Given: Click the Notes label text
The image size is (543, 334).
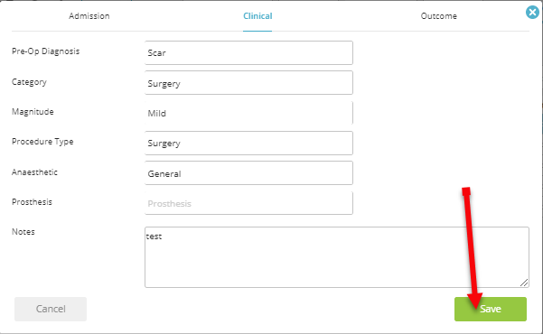Looking at the screenshot, I should [x=23, y=232].
